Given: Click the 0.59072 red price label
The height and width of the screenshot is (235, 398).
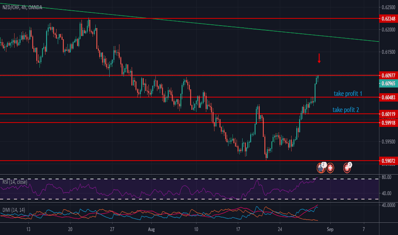Looking at the screenshot, I should [388, 161].
